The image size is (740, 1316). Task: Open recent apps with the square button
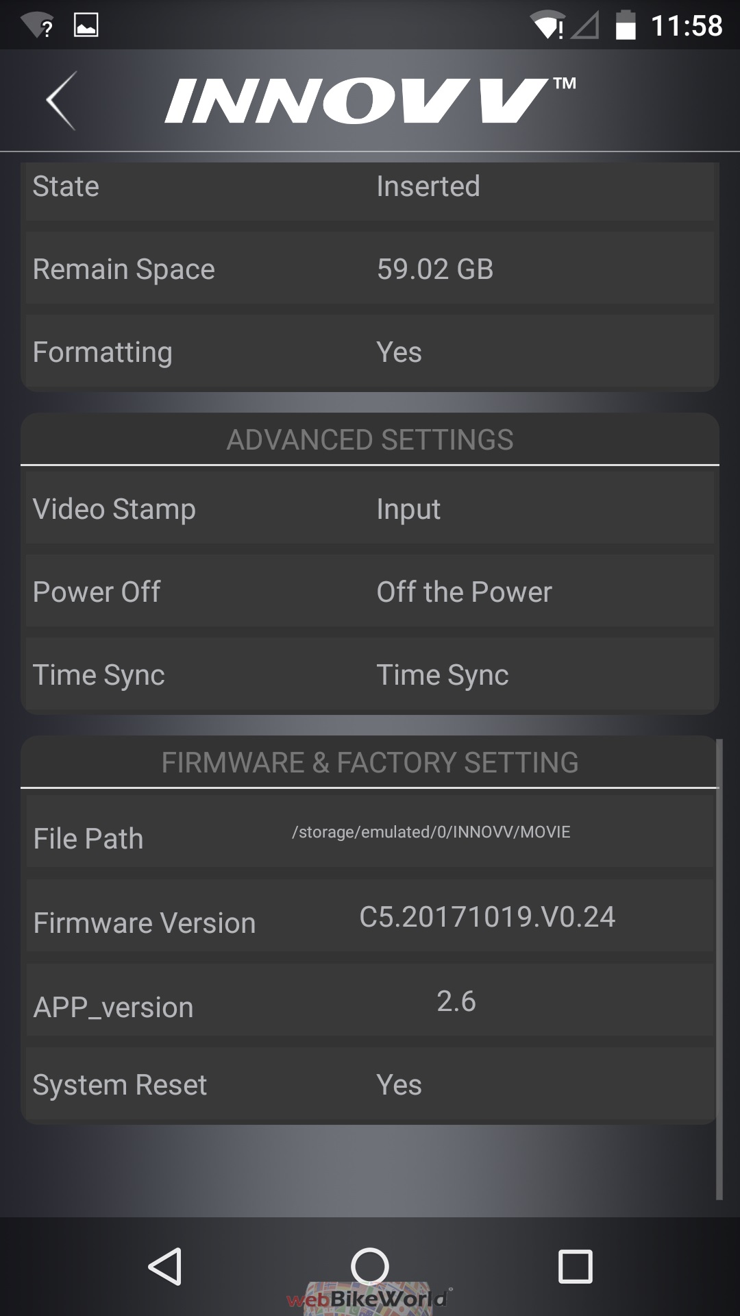tap(575, 1265)
